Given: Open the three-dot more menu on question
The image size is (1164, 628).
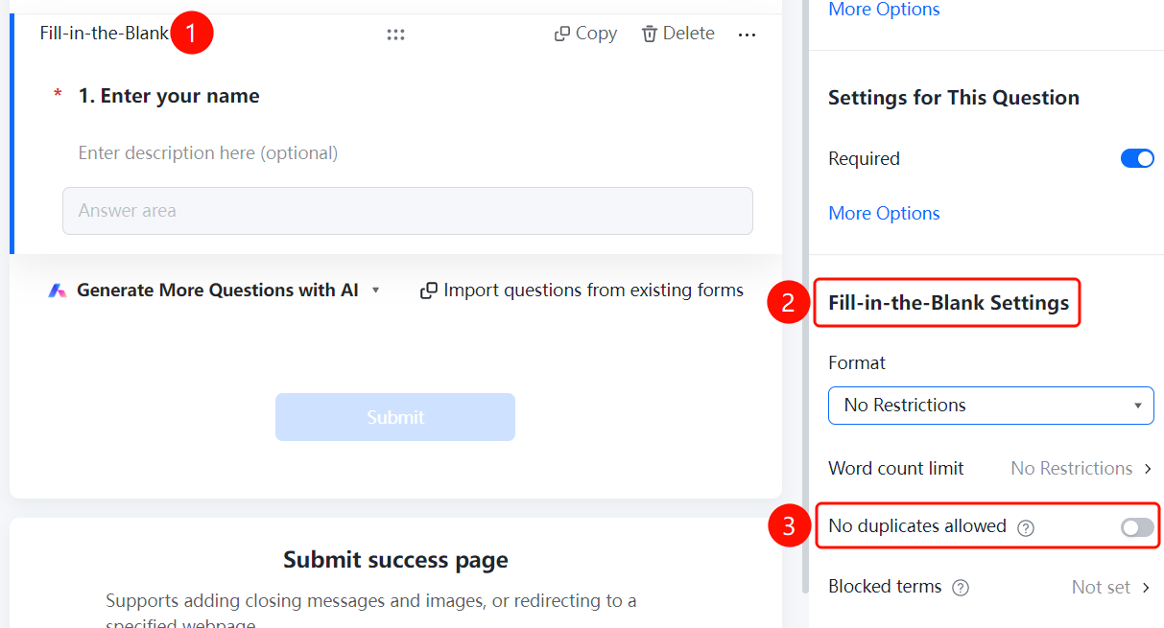Looking at the screenshot, I should [x=748, y=35].
